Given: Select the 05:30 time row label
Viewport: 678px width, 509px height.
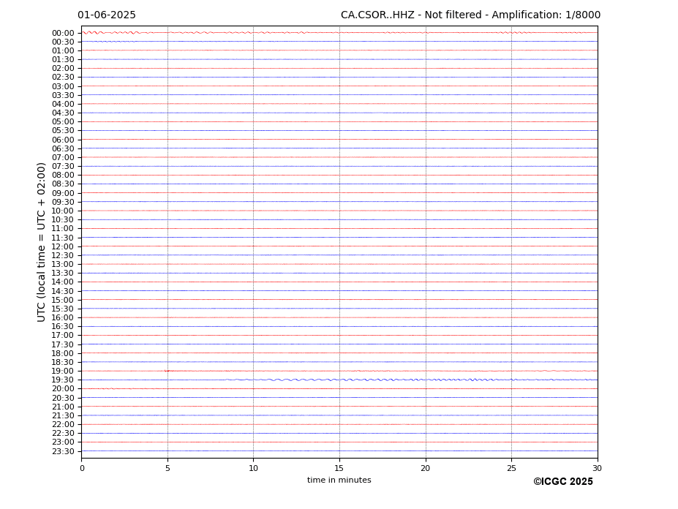Looking at the screenshot, I should tap(63, 131).
